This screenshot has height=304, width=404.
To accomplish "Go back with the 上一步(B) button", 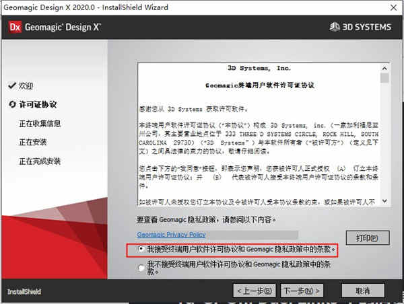I will 255,291.
